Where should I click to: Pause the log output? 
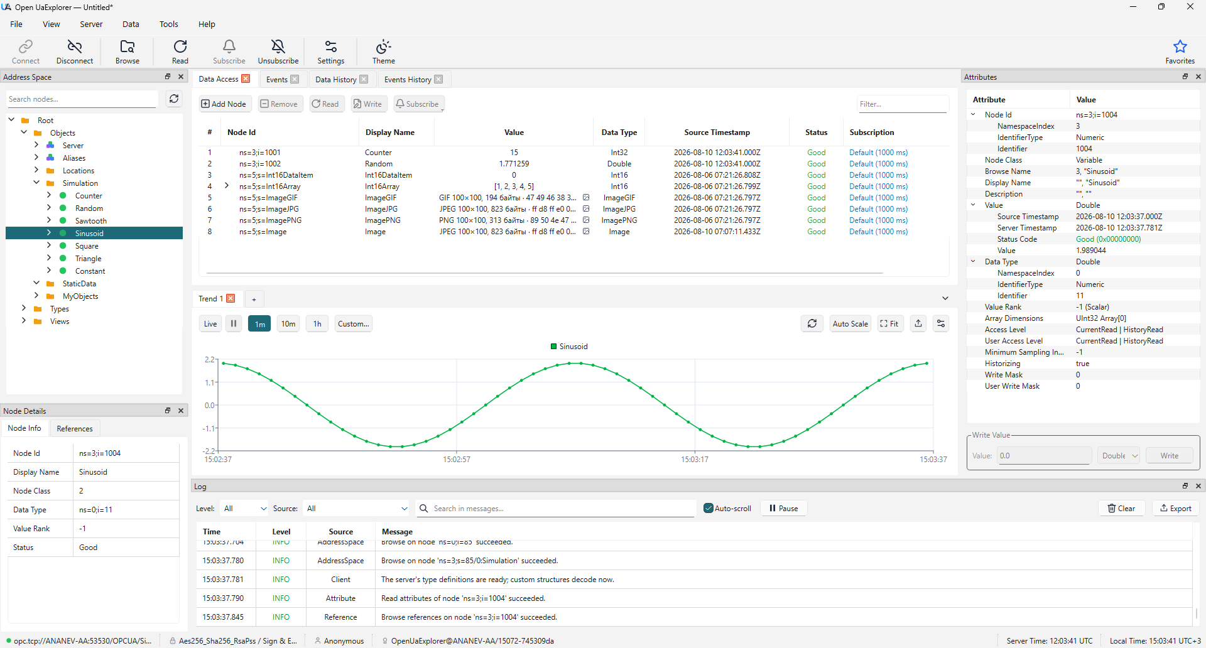click(x=784, y=509)
